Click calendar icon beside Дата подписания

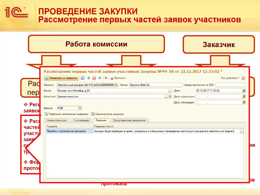(244, 97)
